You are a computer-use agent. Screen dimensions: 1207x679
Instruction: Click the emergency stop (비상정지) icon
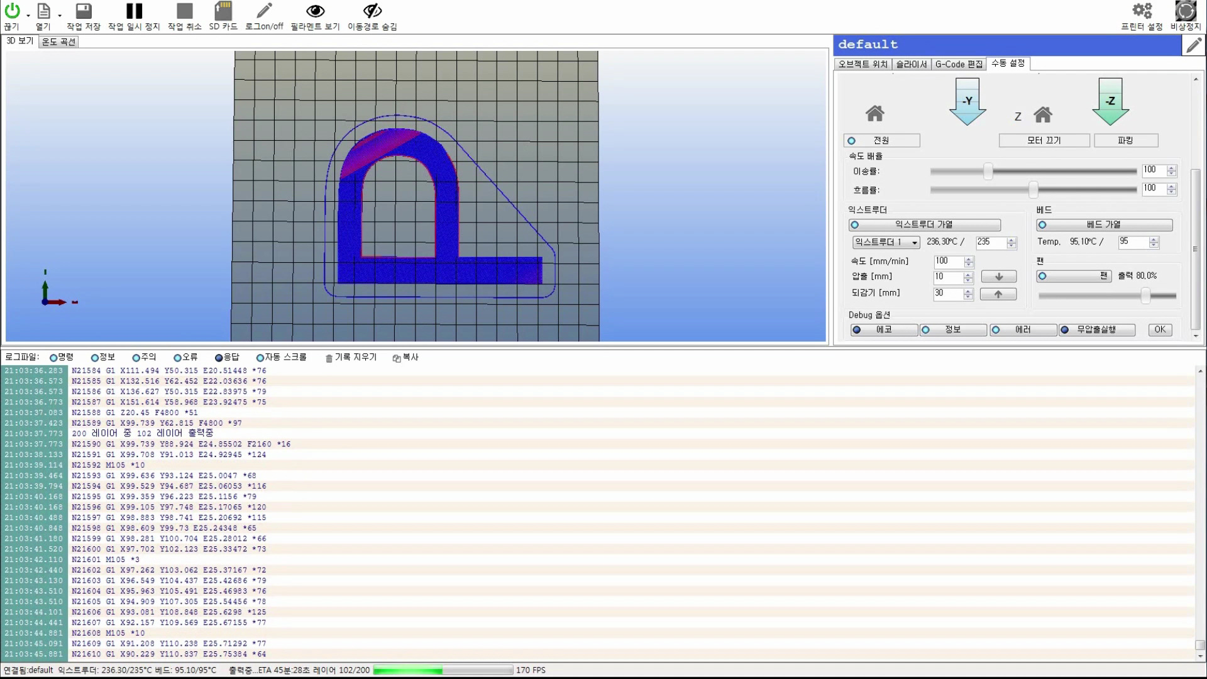1186,11
